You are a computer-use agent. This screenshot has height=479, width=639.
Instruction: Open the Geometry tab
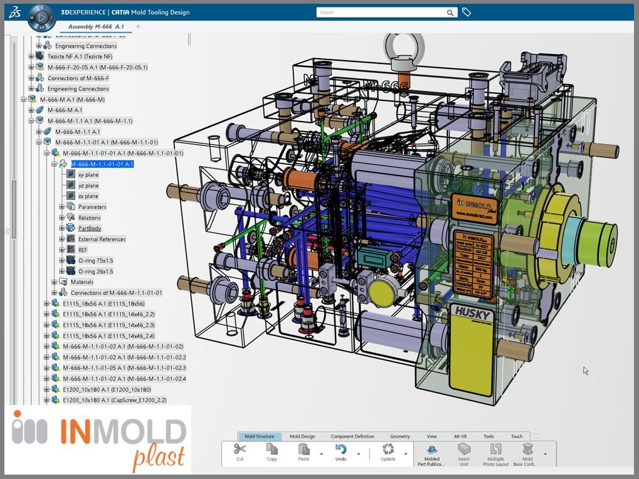(400, 436)
